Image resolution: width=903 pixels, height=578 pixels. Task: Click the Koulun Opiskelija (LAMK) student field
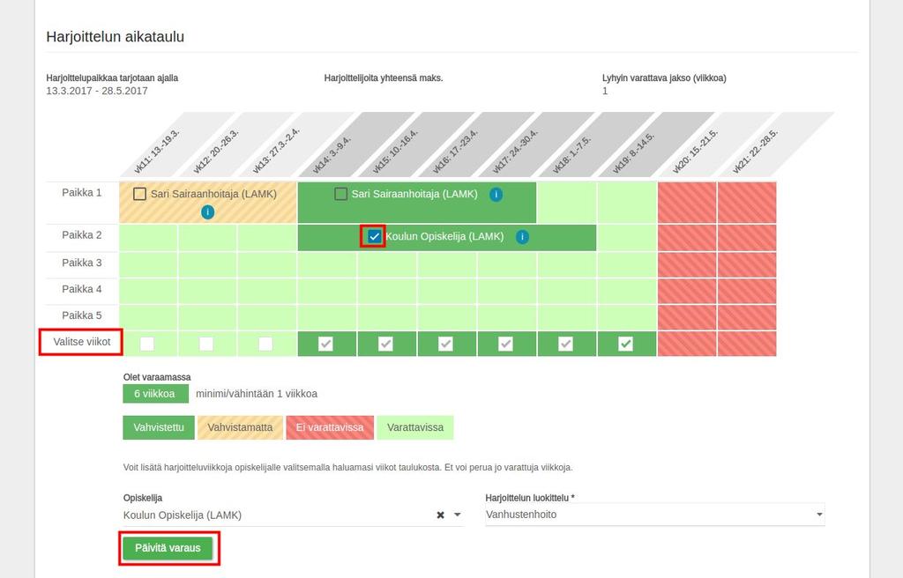293,515
